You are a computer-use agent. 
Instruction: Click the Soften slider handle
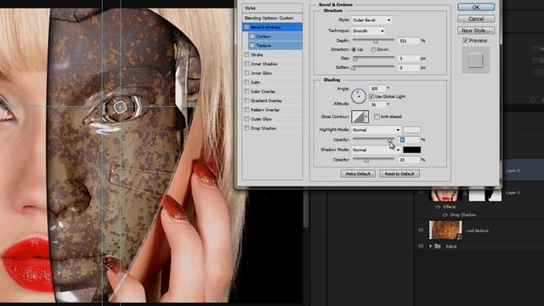click(354, 68)
